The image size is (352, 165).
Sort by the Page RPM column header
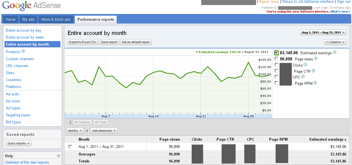point(278,139)
